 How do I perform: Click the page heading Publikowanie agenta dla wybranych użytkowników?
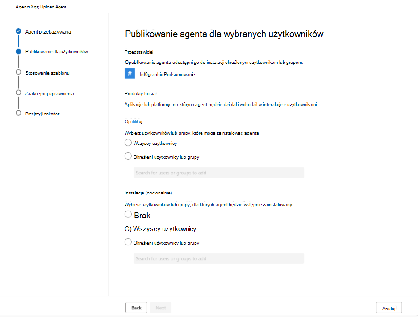224,34
